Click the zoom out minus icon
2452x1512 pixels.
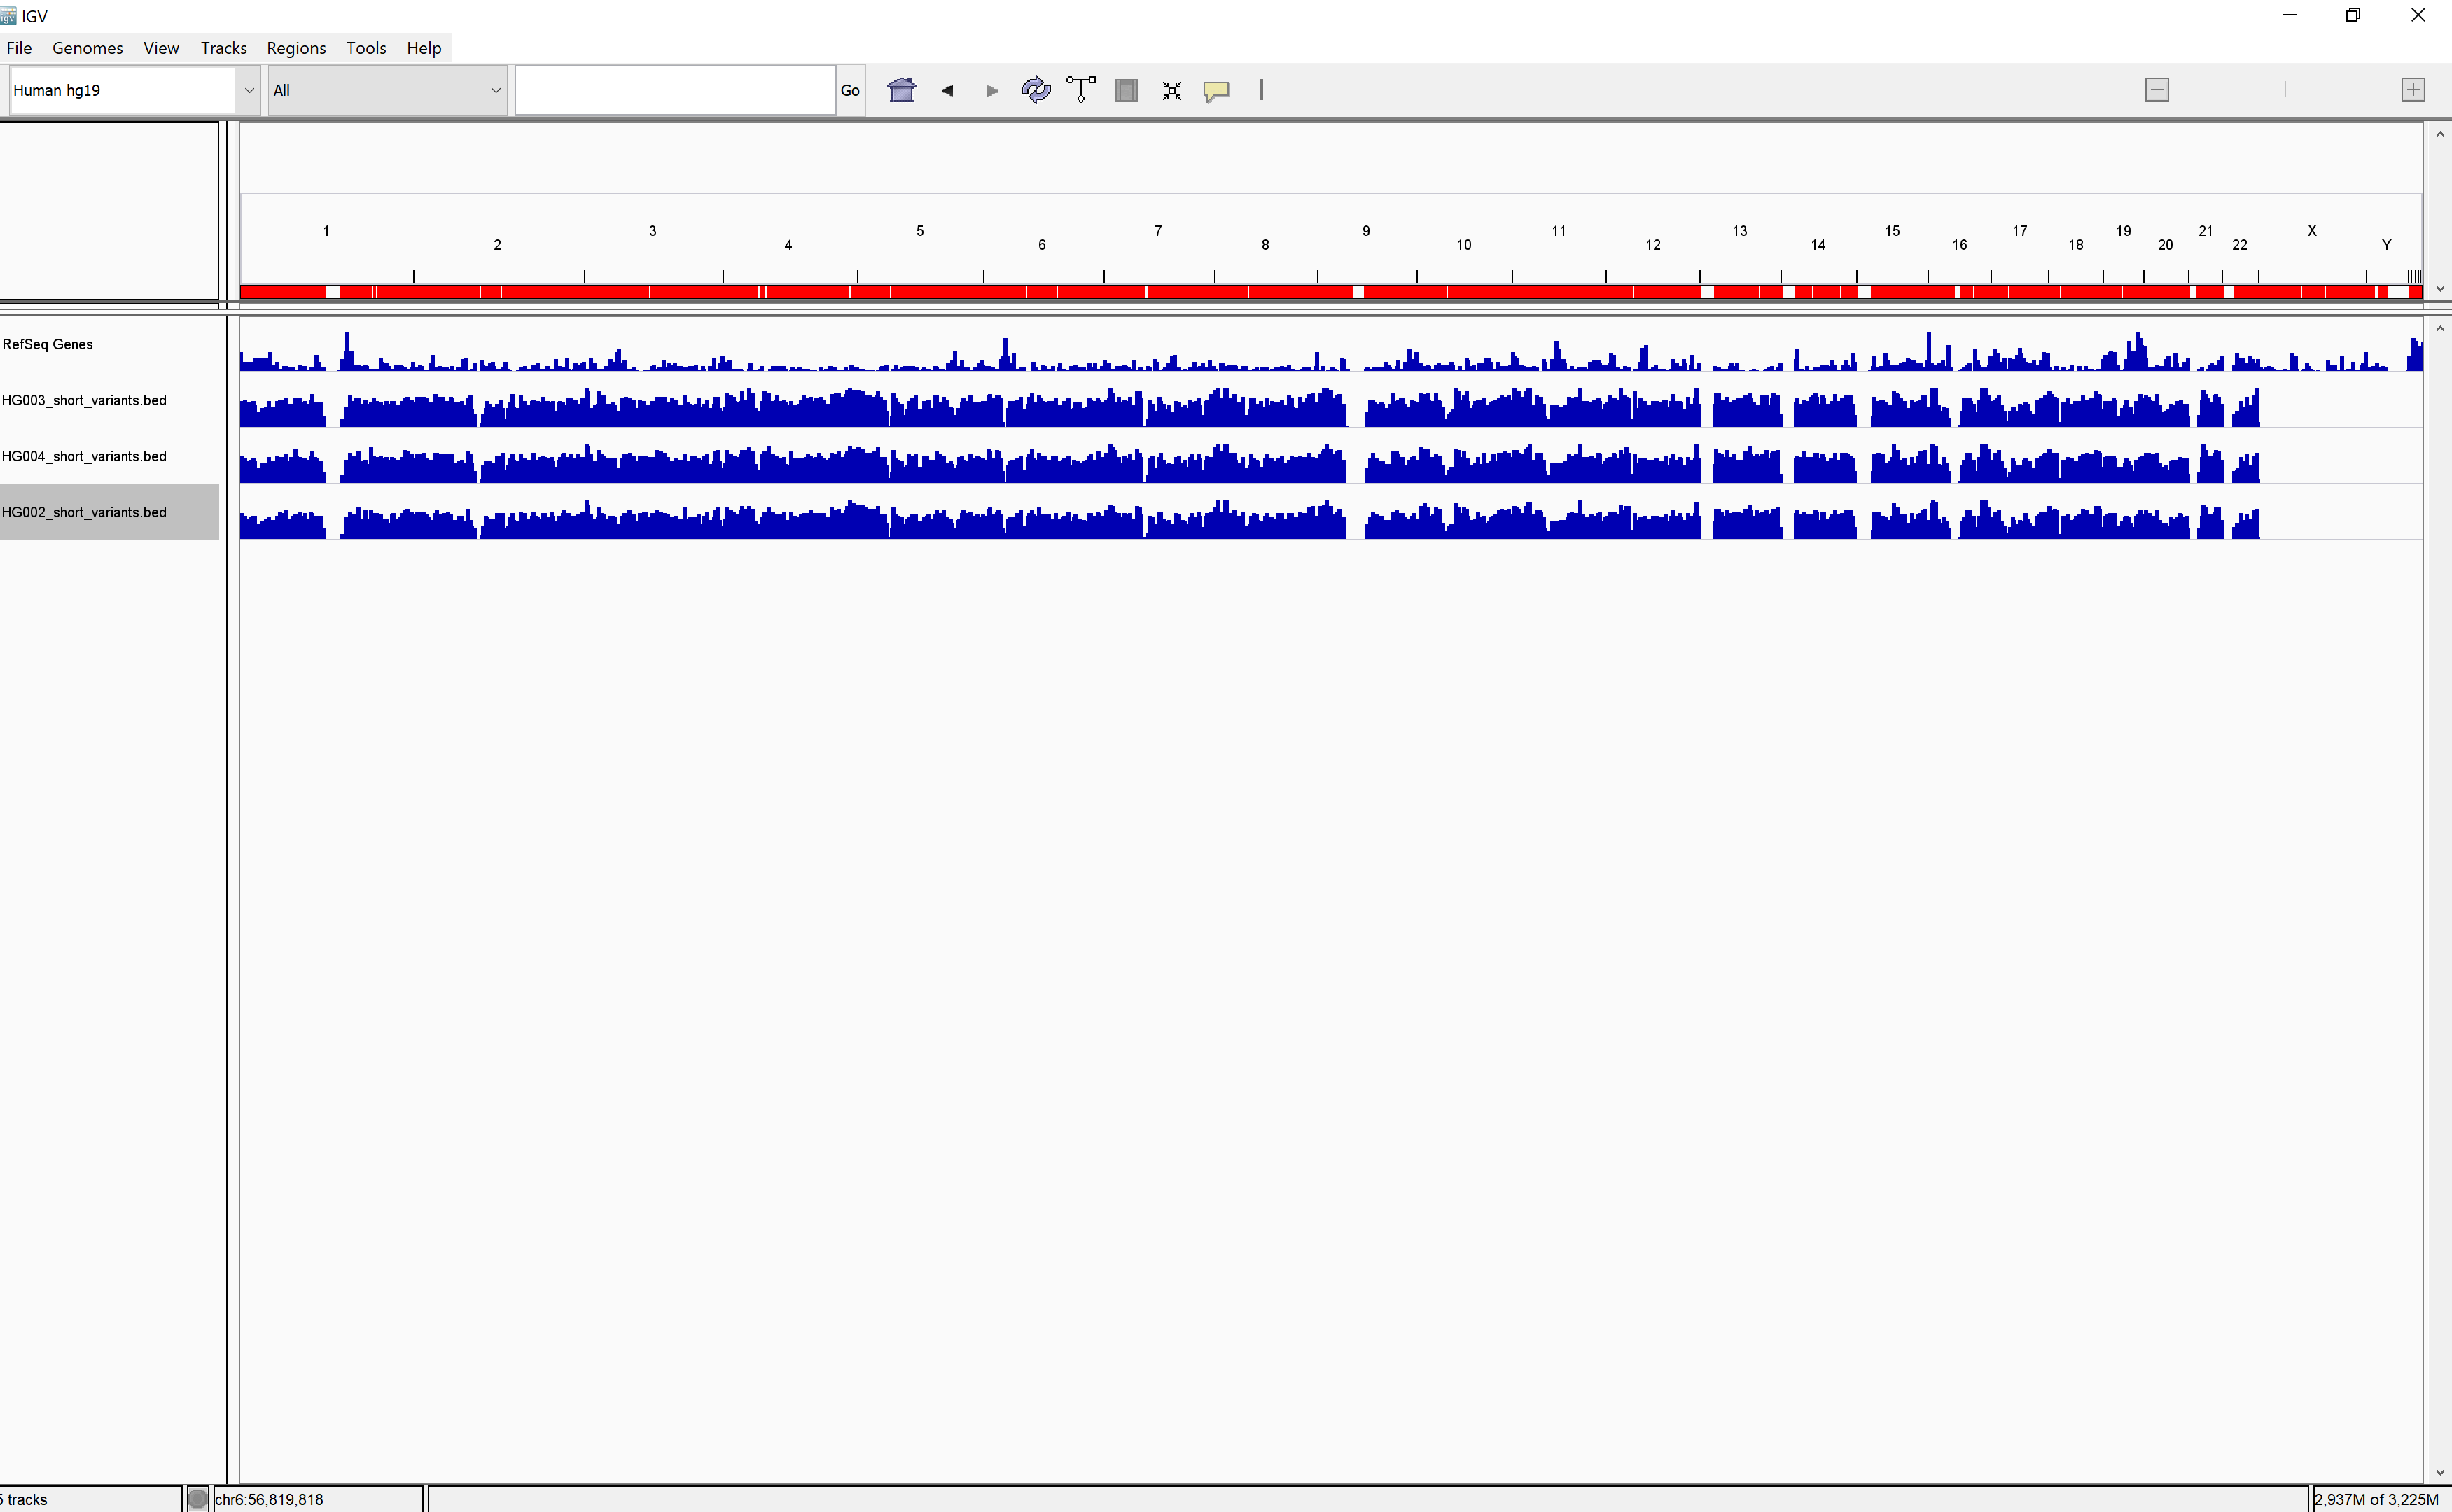coord(2157,90)
